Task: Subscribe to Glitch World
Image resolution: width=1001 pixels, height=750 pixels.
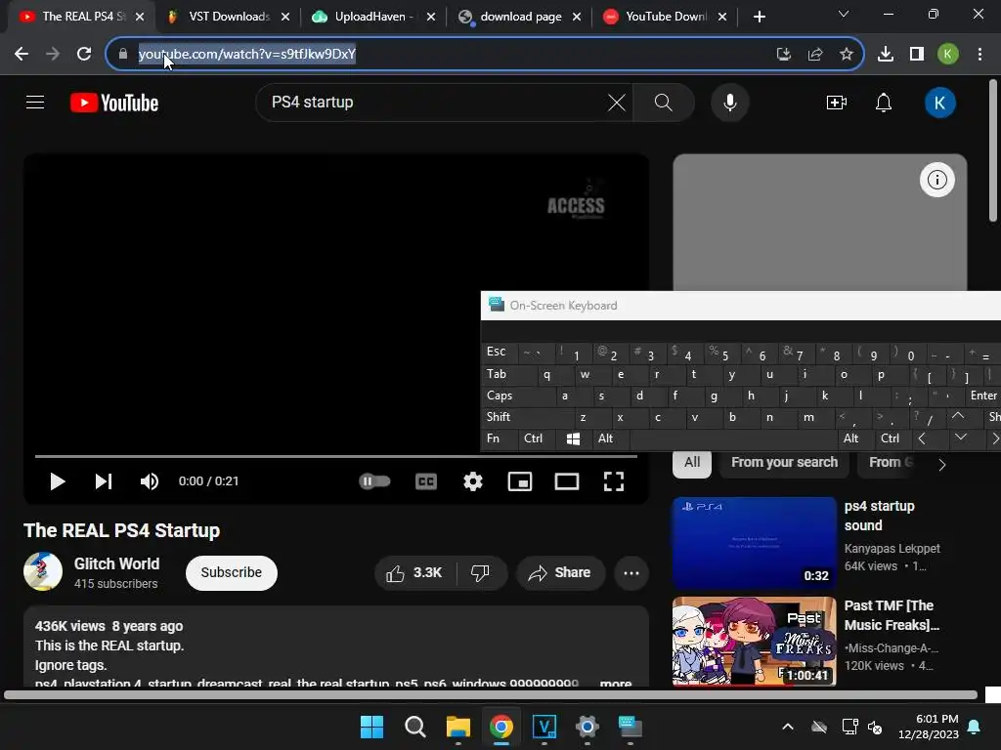Action: 231,572
